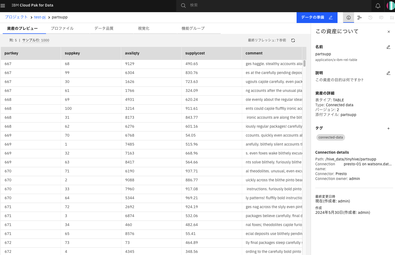
Task: Click the データの準備 button
Action: coord(317,17)
